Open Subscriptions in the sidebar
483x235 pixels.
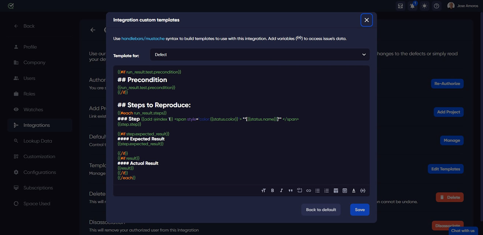40,188
